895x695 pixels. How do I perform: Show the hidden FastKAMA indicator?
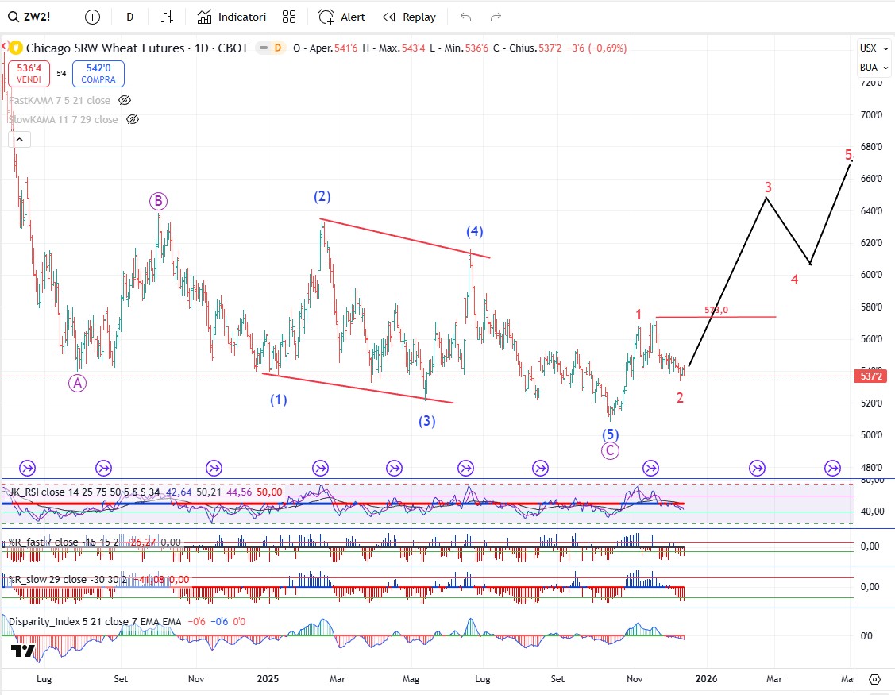click(125, 100)
